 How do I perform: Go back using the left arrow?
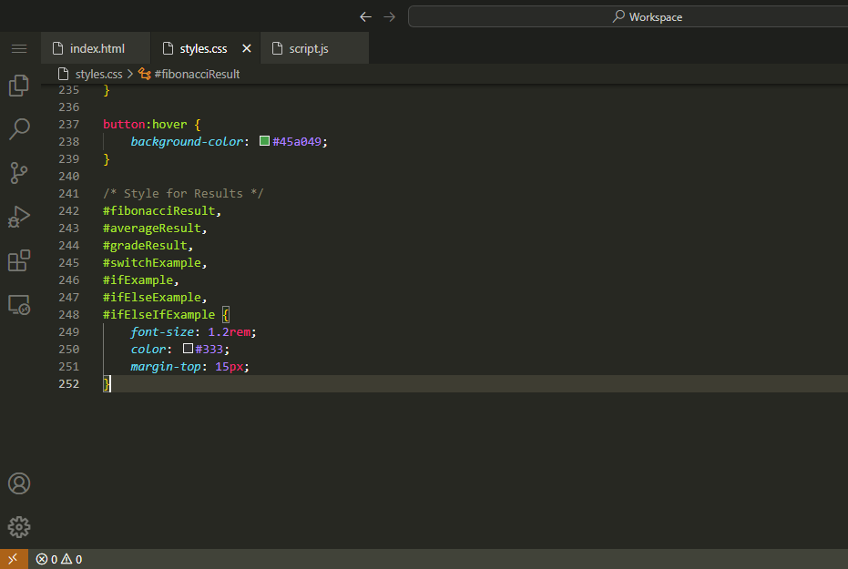coord(365,16)
